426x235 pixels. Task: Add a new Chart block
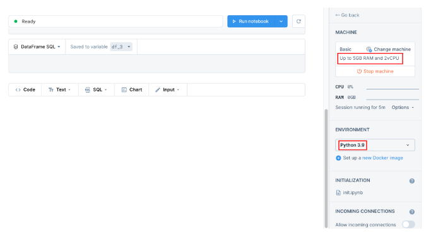point(132,90)
